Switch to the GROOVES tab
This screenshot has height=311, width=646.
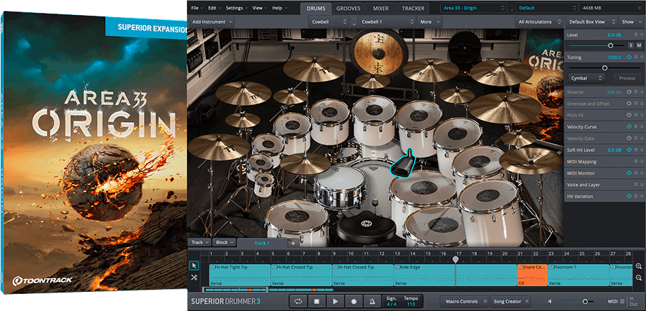click(x=349, y=8)
